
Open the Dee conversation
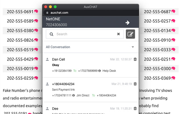pos(90,109)
